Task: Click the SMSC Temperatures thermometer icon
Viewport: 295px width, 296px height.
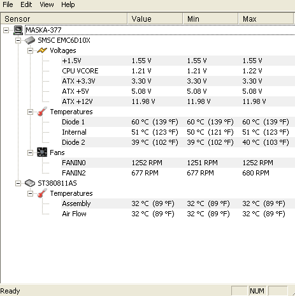Action: (42, 112)
